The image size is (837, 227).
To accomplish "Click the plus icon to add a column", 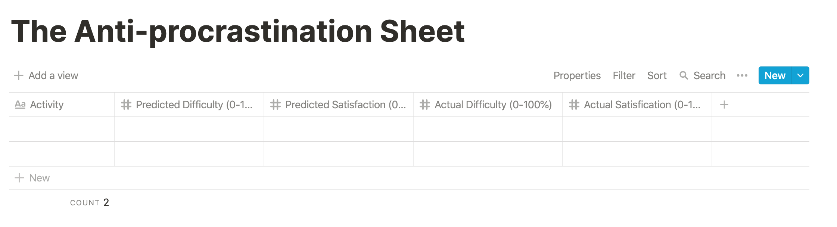I will 724,105.
